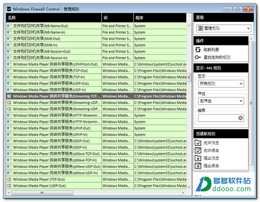Click the 创建新规则 panel header
This screenshot has height=202, width=260.
point(221,134)
